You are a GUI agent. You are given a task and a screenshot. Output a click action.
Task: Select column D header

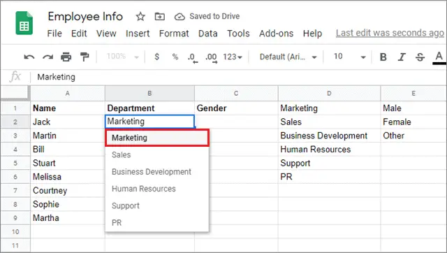329,93
